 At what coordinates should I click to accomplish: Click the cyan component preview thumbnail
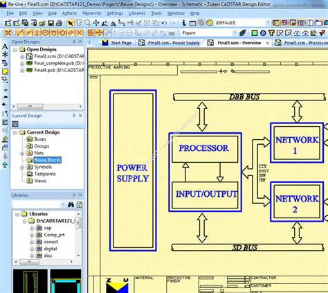pos(66,281)
